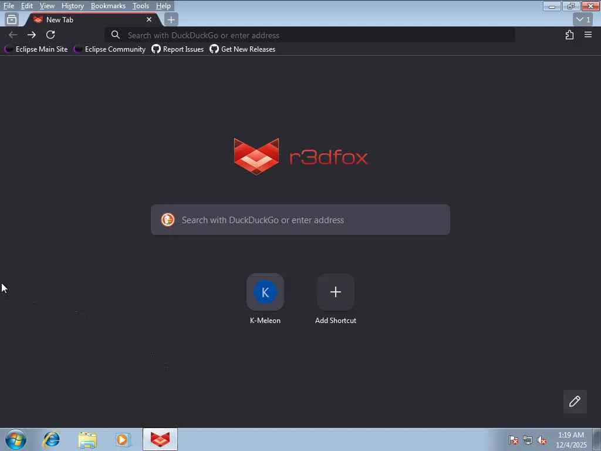Open the taskbar clock showing 1:19 AM
The height and width of the screenshot is (451, 601).
[x=571, y=440]
